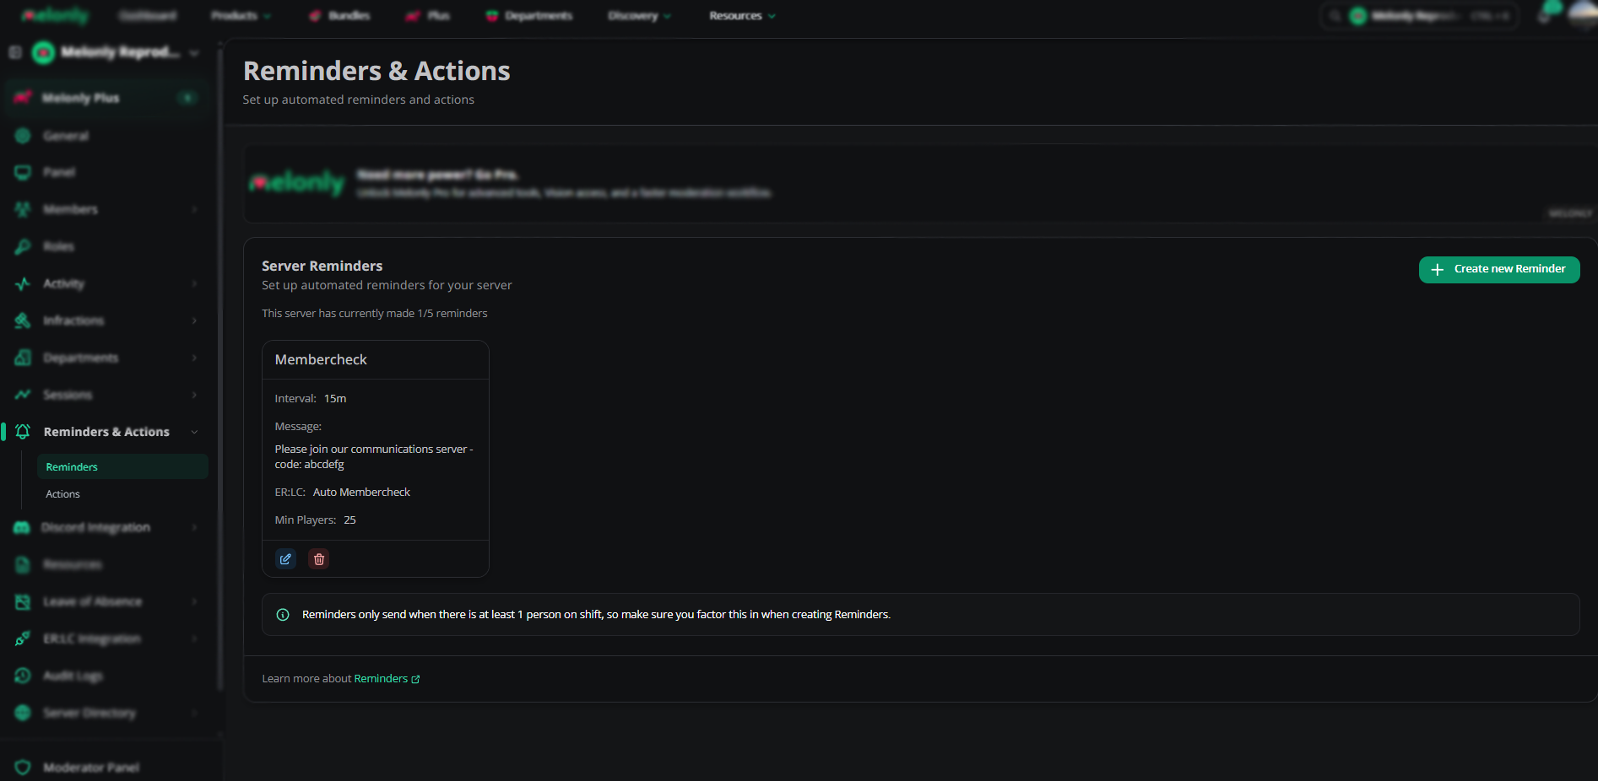Expand the sidebar Departments section chevron

click(x=195, y=358)
